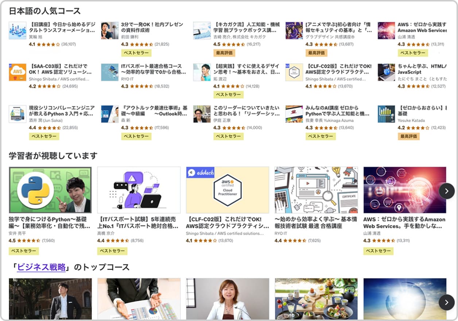The image size is (458, 321).
Task: Click the 【CLF-C02版】 small thumbnail in 日本語の人気コース
Action: (294, 72)
